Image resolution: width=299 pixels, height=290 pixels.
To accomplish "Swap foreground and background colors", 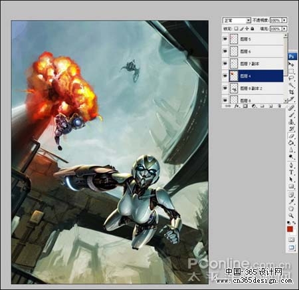I will click(294, 222).
